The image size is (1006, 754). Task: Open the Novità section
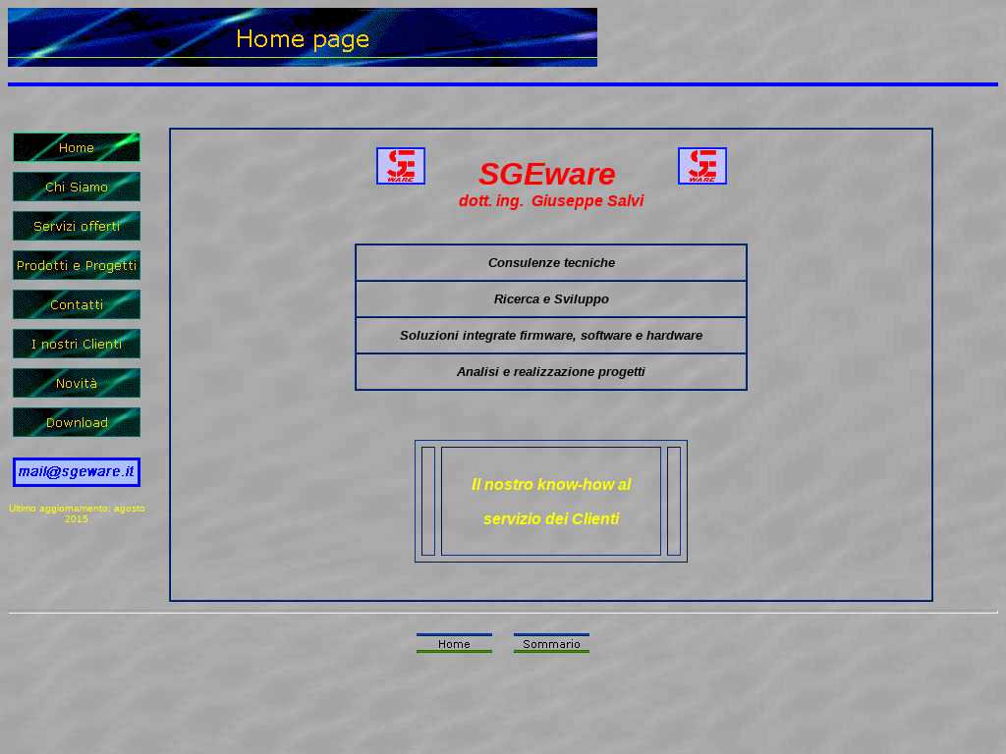coord(77,383)
